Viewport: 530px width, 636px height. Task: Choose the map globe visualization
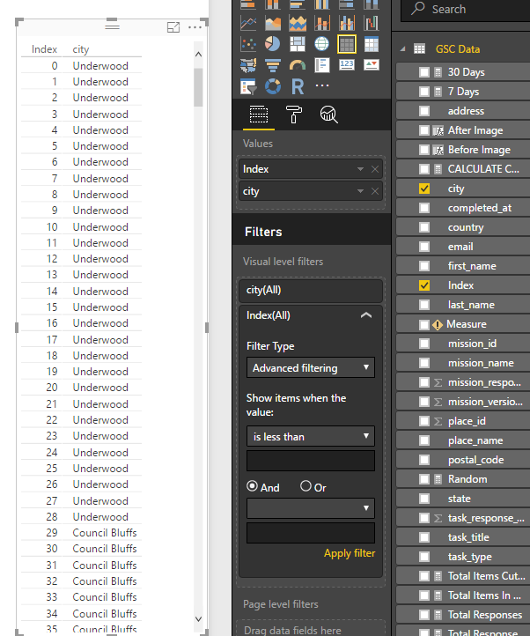coord(322,43)
